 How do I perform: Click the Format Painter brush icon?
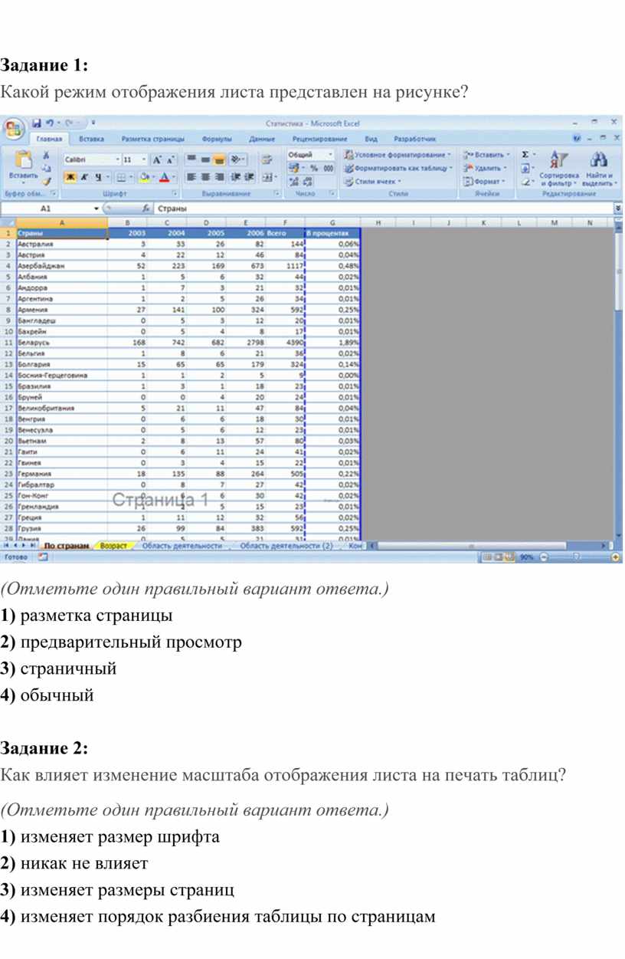point(47,181)
